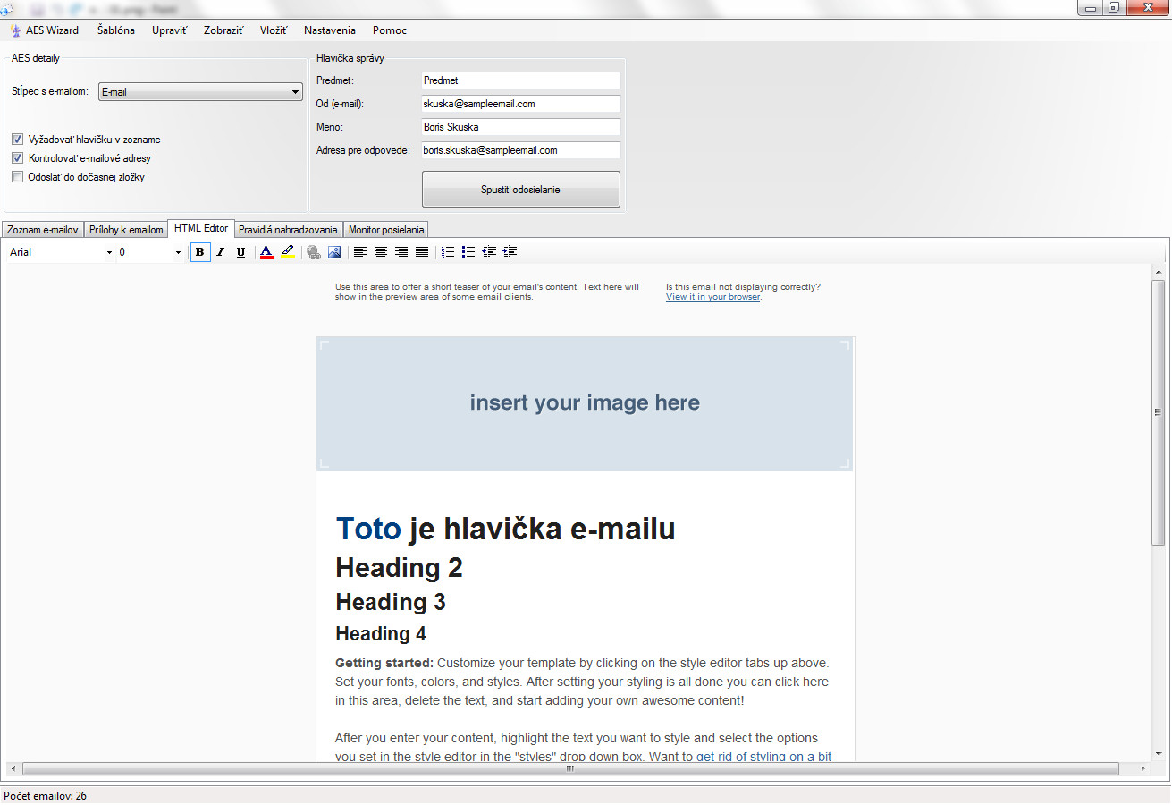Click the Od (e-mail) sender field
This screenshot has width=1172, height=805.
pos(521,104)
